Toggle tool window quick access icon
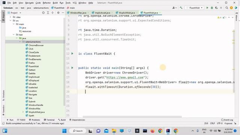240x135 pixels. 3,123
